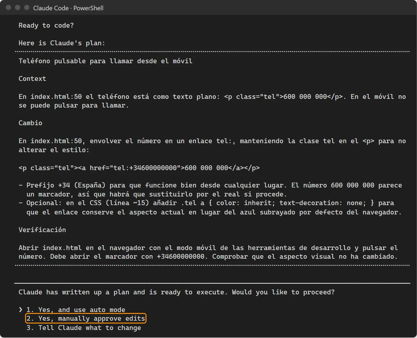417x338 pixels.
Task: Click the "Context" heading
Action: (x=32, y=79)
